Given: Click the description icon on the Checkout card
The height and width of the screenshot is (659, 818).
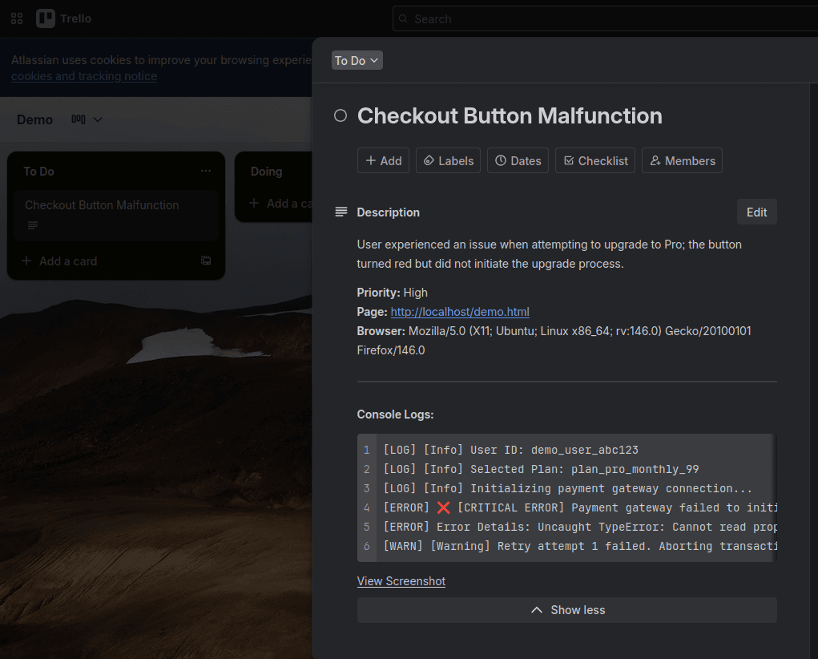Looking at the screenshot, I should [x=32, y=224].
